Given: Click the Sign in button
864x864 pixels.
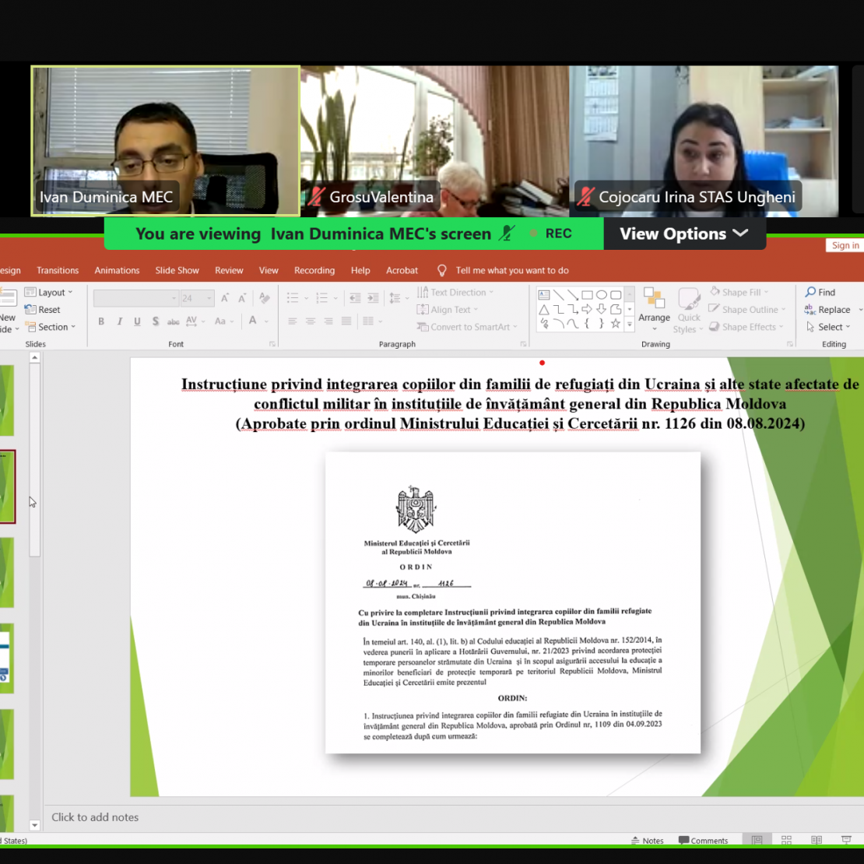Looking at the screenshot, I should click(845, 245).
